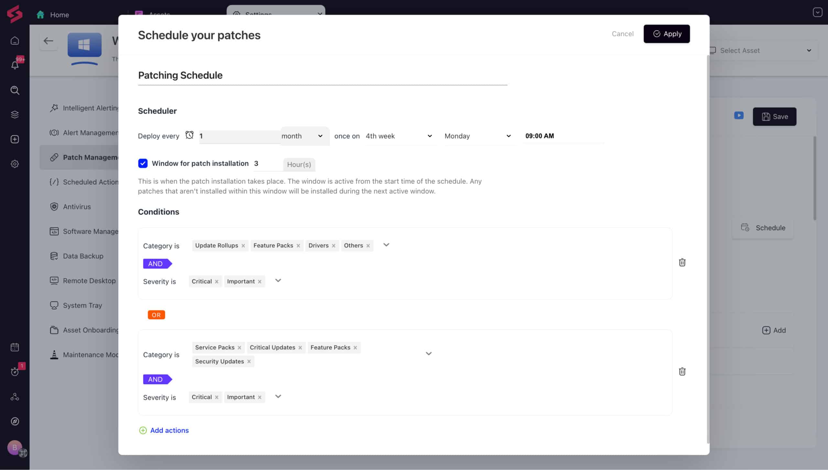Delete the second condition group via trash icon

point(682,371)
